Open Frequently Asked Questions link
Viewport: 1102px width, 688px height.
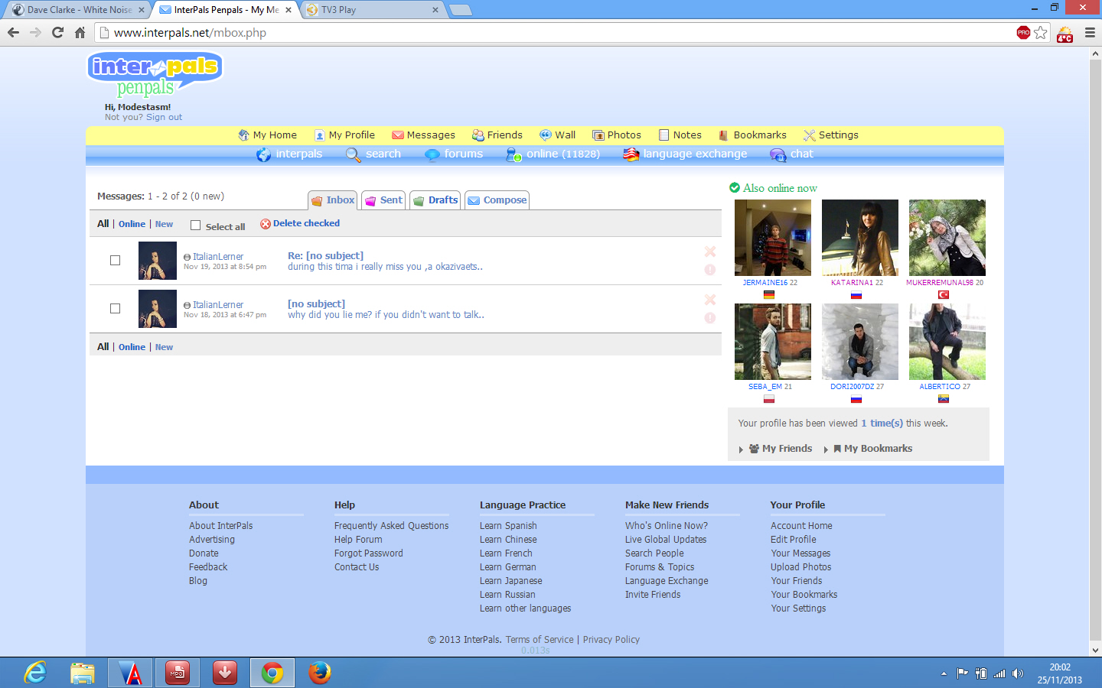pyautogui.click(x=391, y=526)
